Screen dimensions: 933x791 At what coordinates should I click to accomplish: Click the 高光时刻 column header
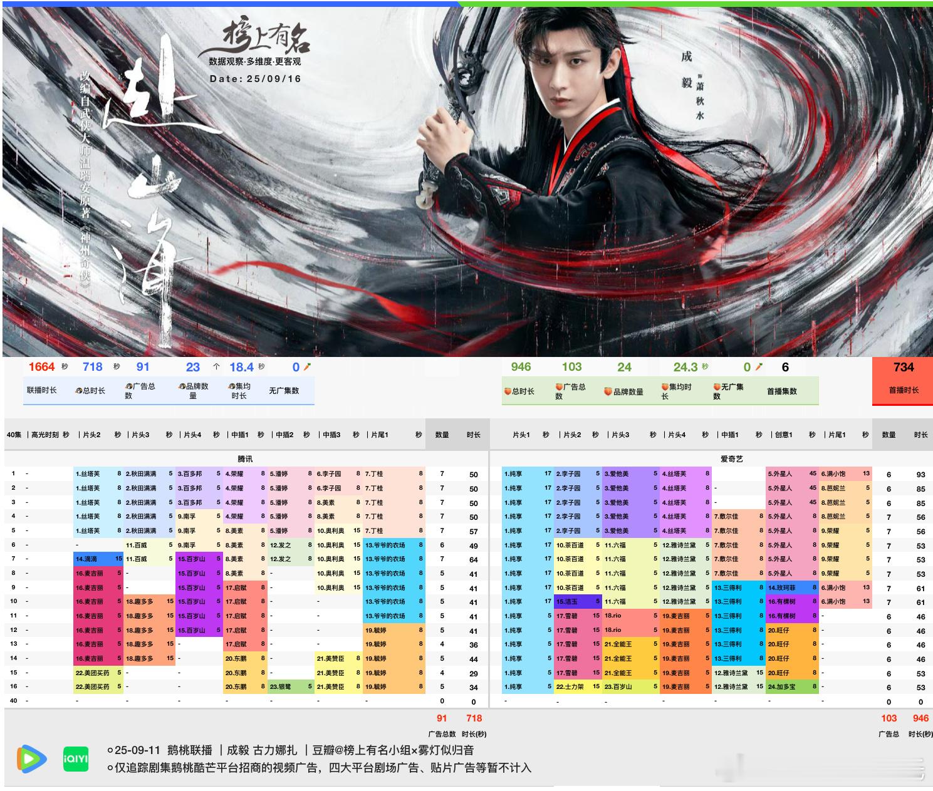pos(46,435)
